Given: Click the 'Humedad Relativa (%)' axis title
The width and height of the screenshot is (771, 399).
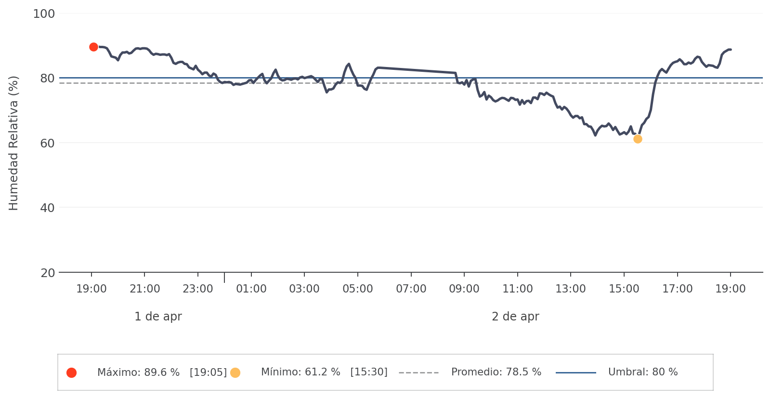Looking at the screenshot, I should (13, 143).
